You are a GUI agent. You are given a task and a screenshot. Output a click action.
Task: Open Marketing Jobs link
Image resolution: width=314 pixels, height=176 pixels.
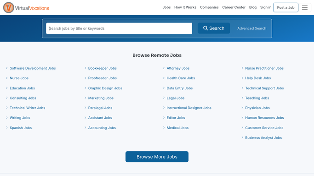(x=101, y=98)
